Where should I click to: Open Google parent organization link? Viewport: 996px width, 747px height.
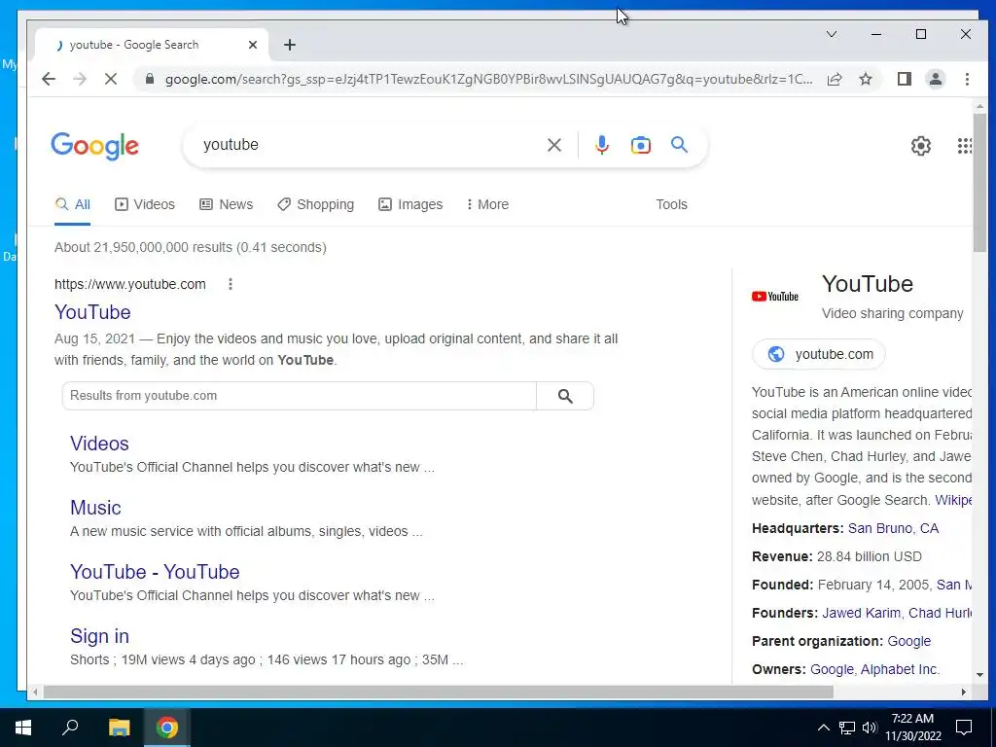[x=909, y=641]
